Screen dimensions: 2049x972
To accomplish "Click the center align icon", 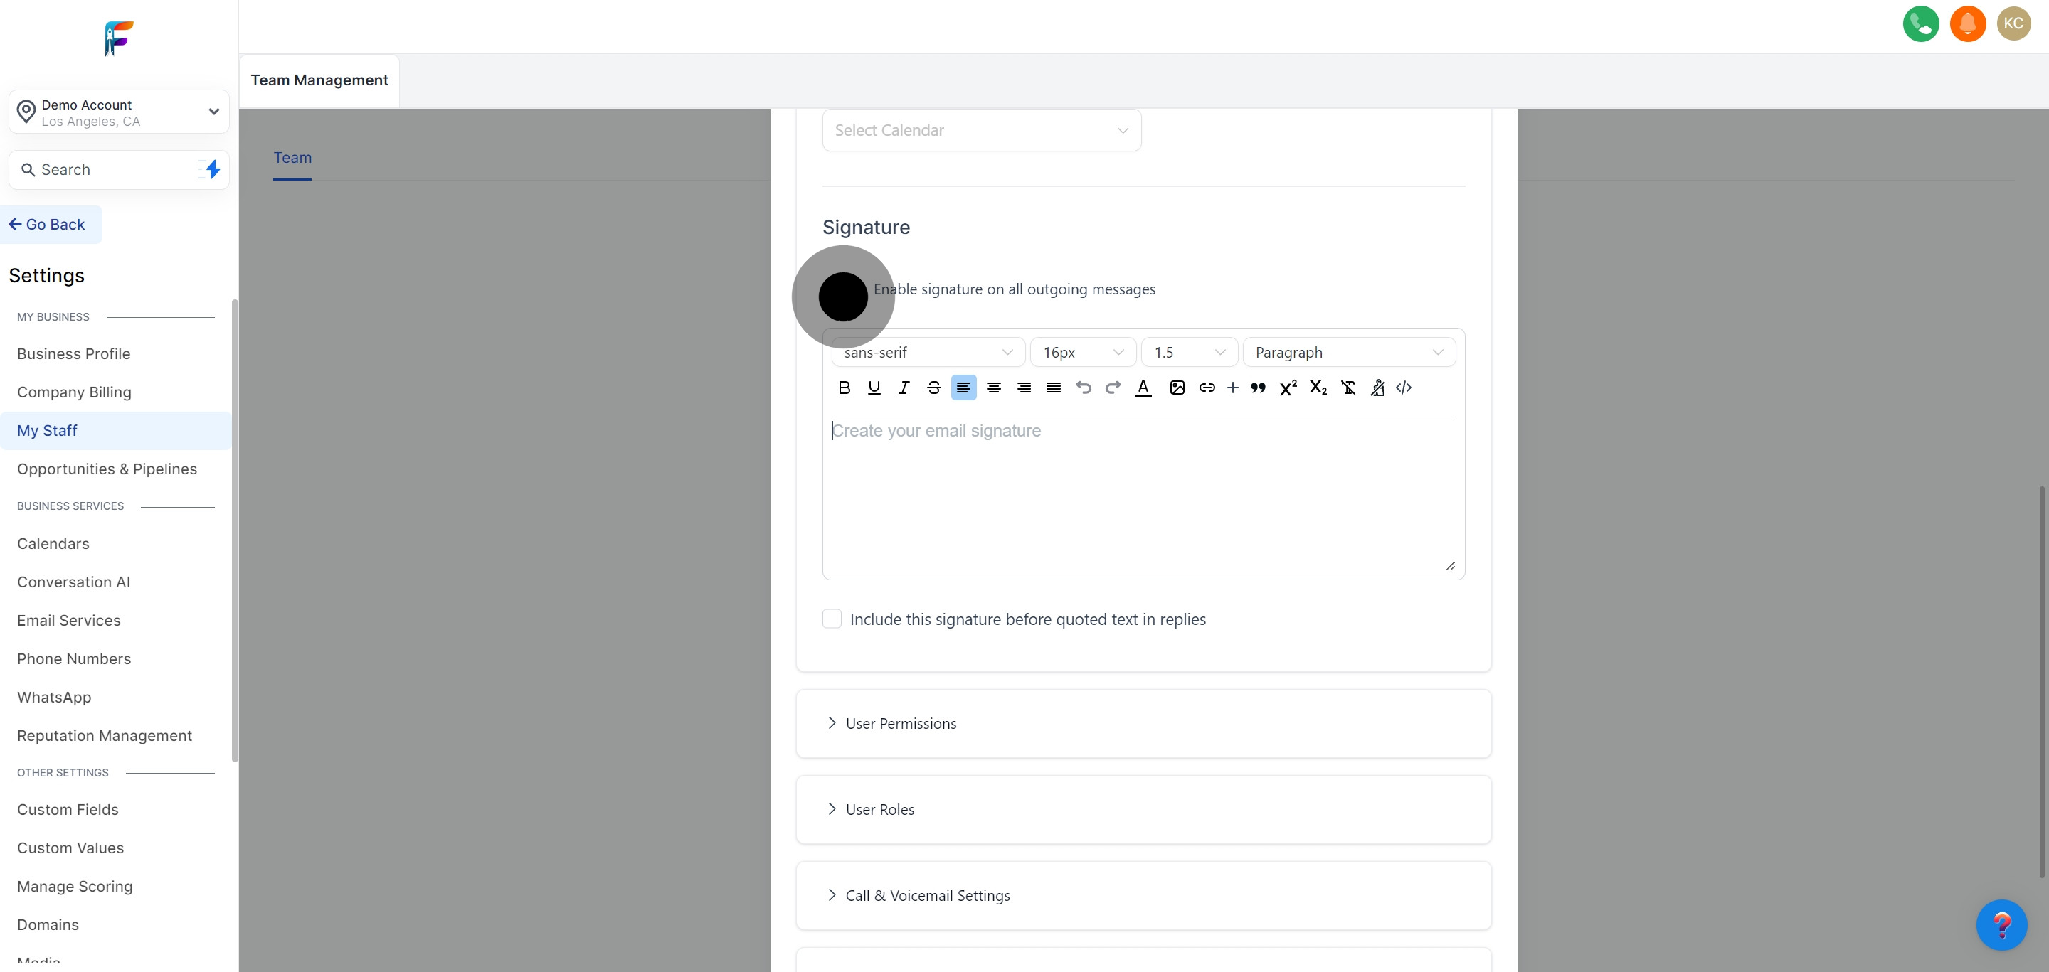I will (x=993, y=388).
